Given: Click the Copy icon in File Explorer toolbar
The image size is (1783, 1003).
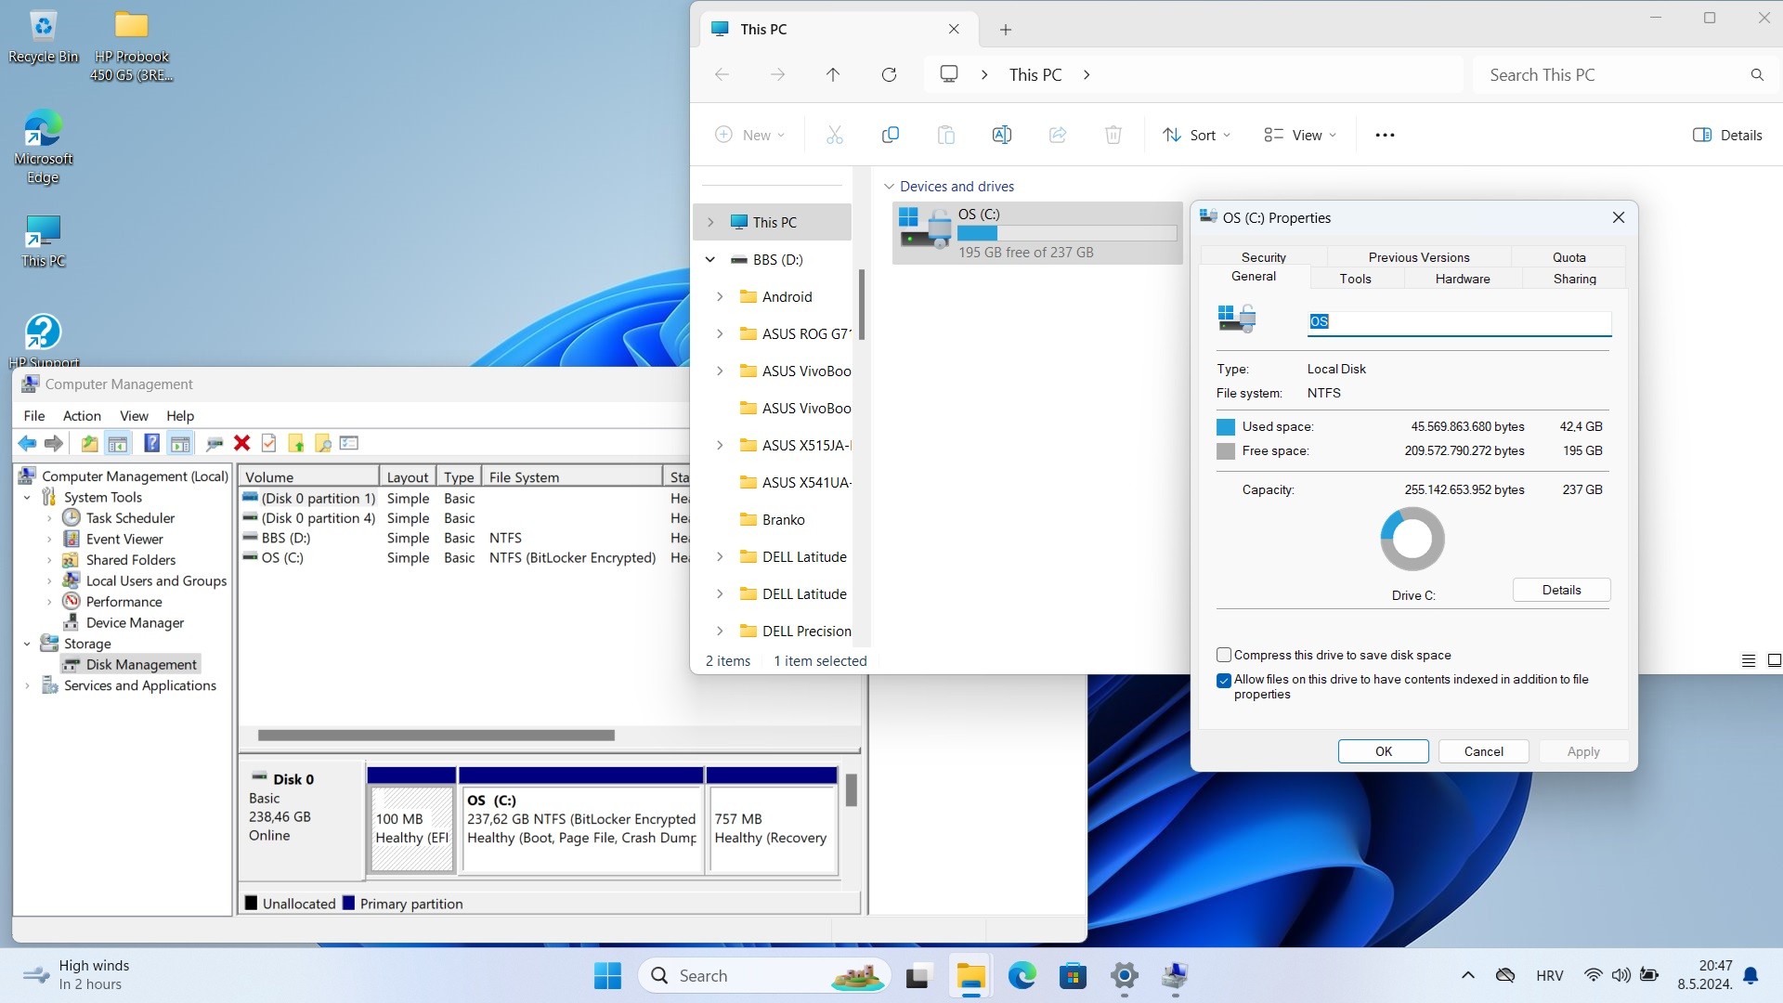Looking at the screenshot, I should [890, 135].
